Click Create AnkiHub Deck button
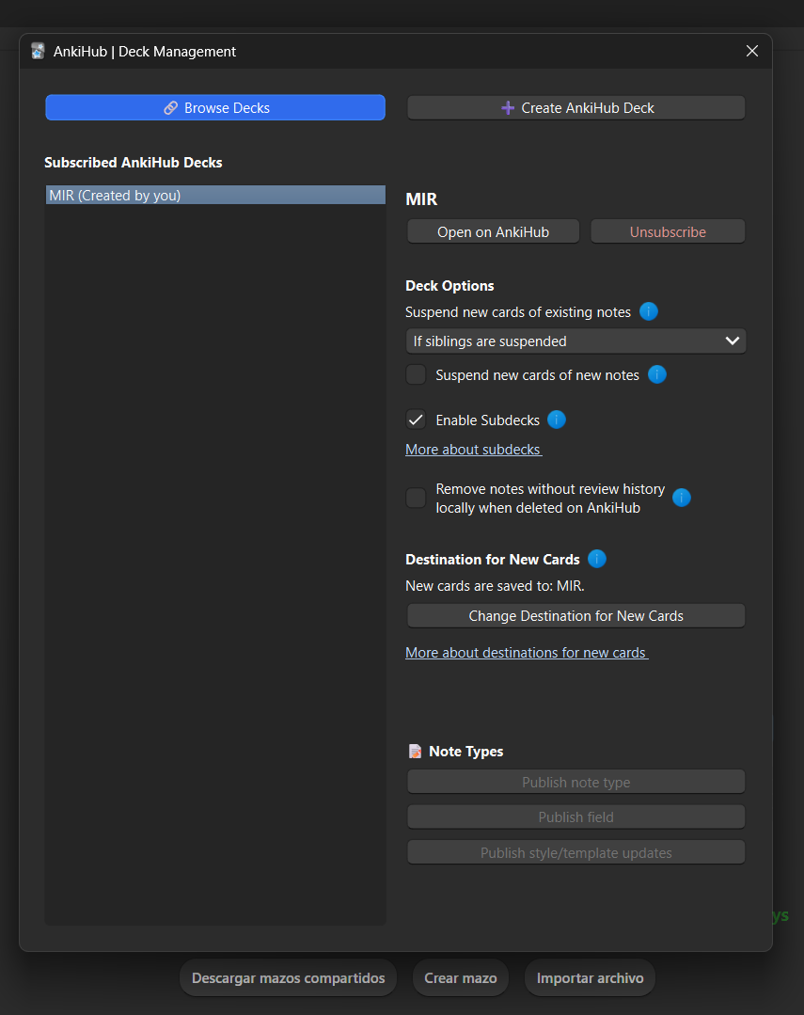Image resolution: width=804 pixels, height=1015 pixels. [x=576, y=108]
